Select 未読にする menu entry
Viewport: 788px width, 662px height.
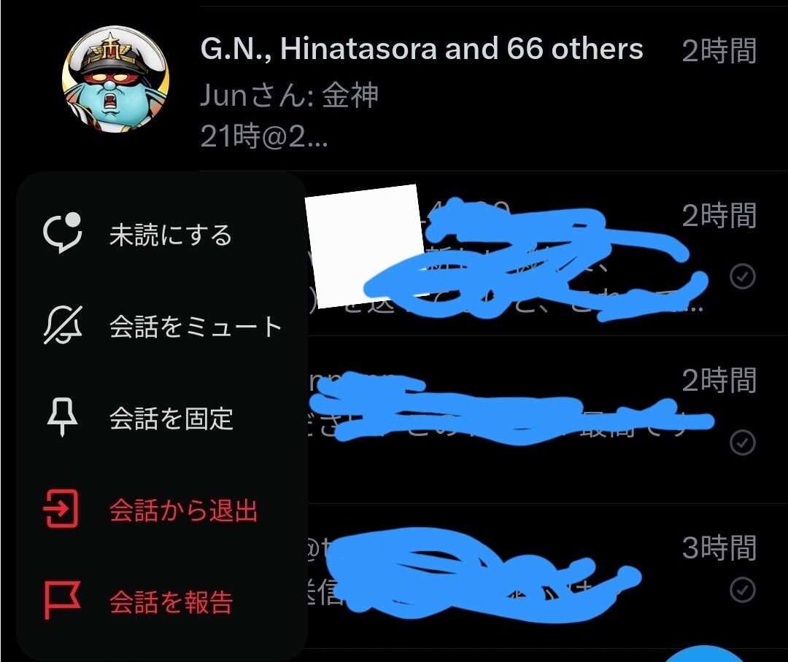pyautogui.click(x=161, y=233)
